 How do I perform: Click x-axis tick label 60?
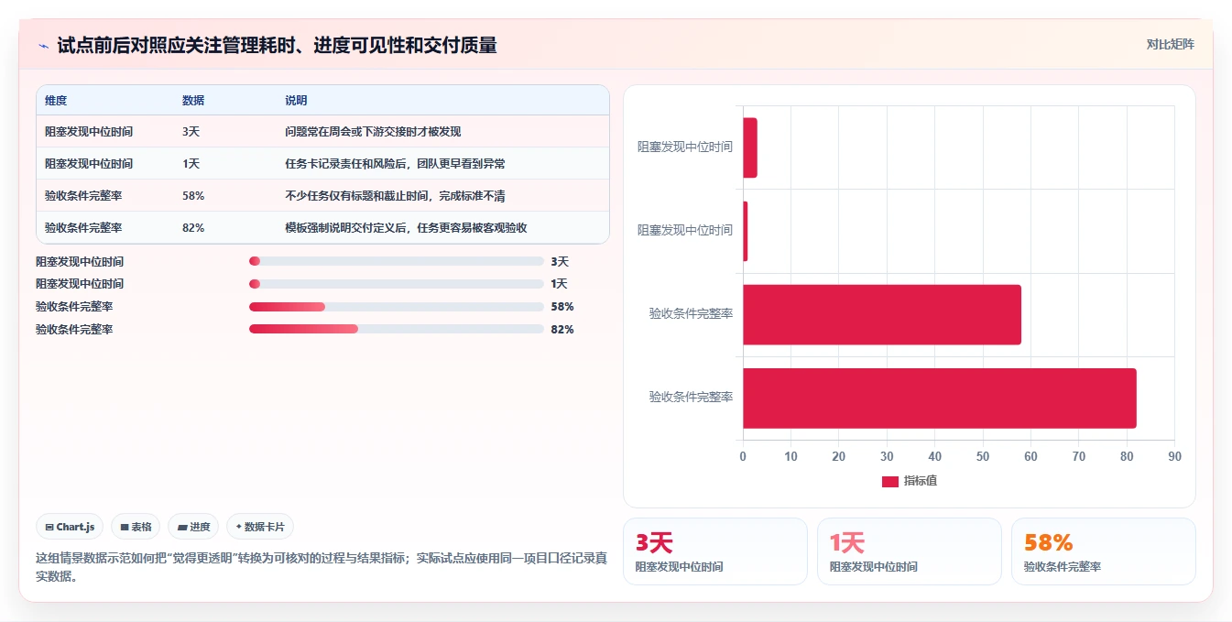click(x=1030, y=456)
